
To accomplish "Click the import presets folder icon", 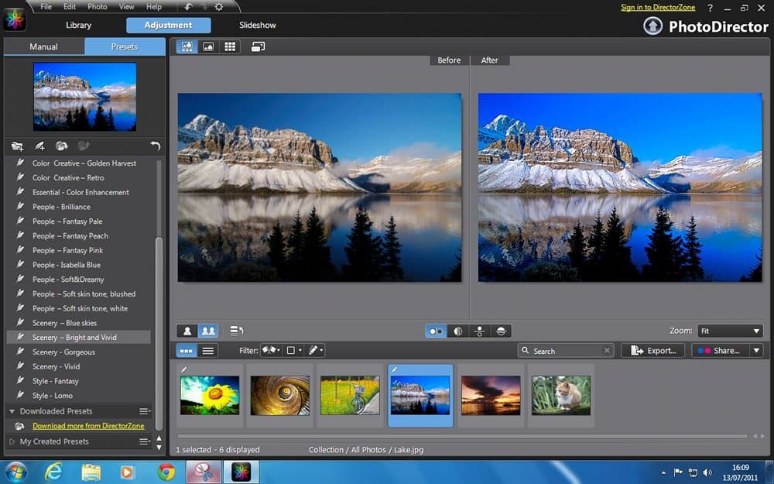I will (17, 146).
